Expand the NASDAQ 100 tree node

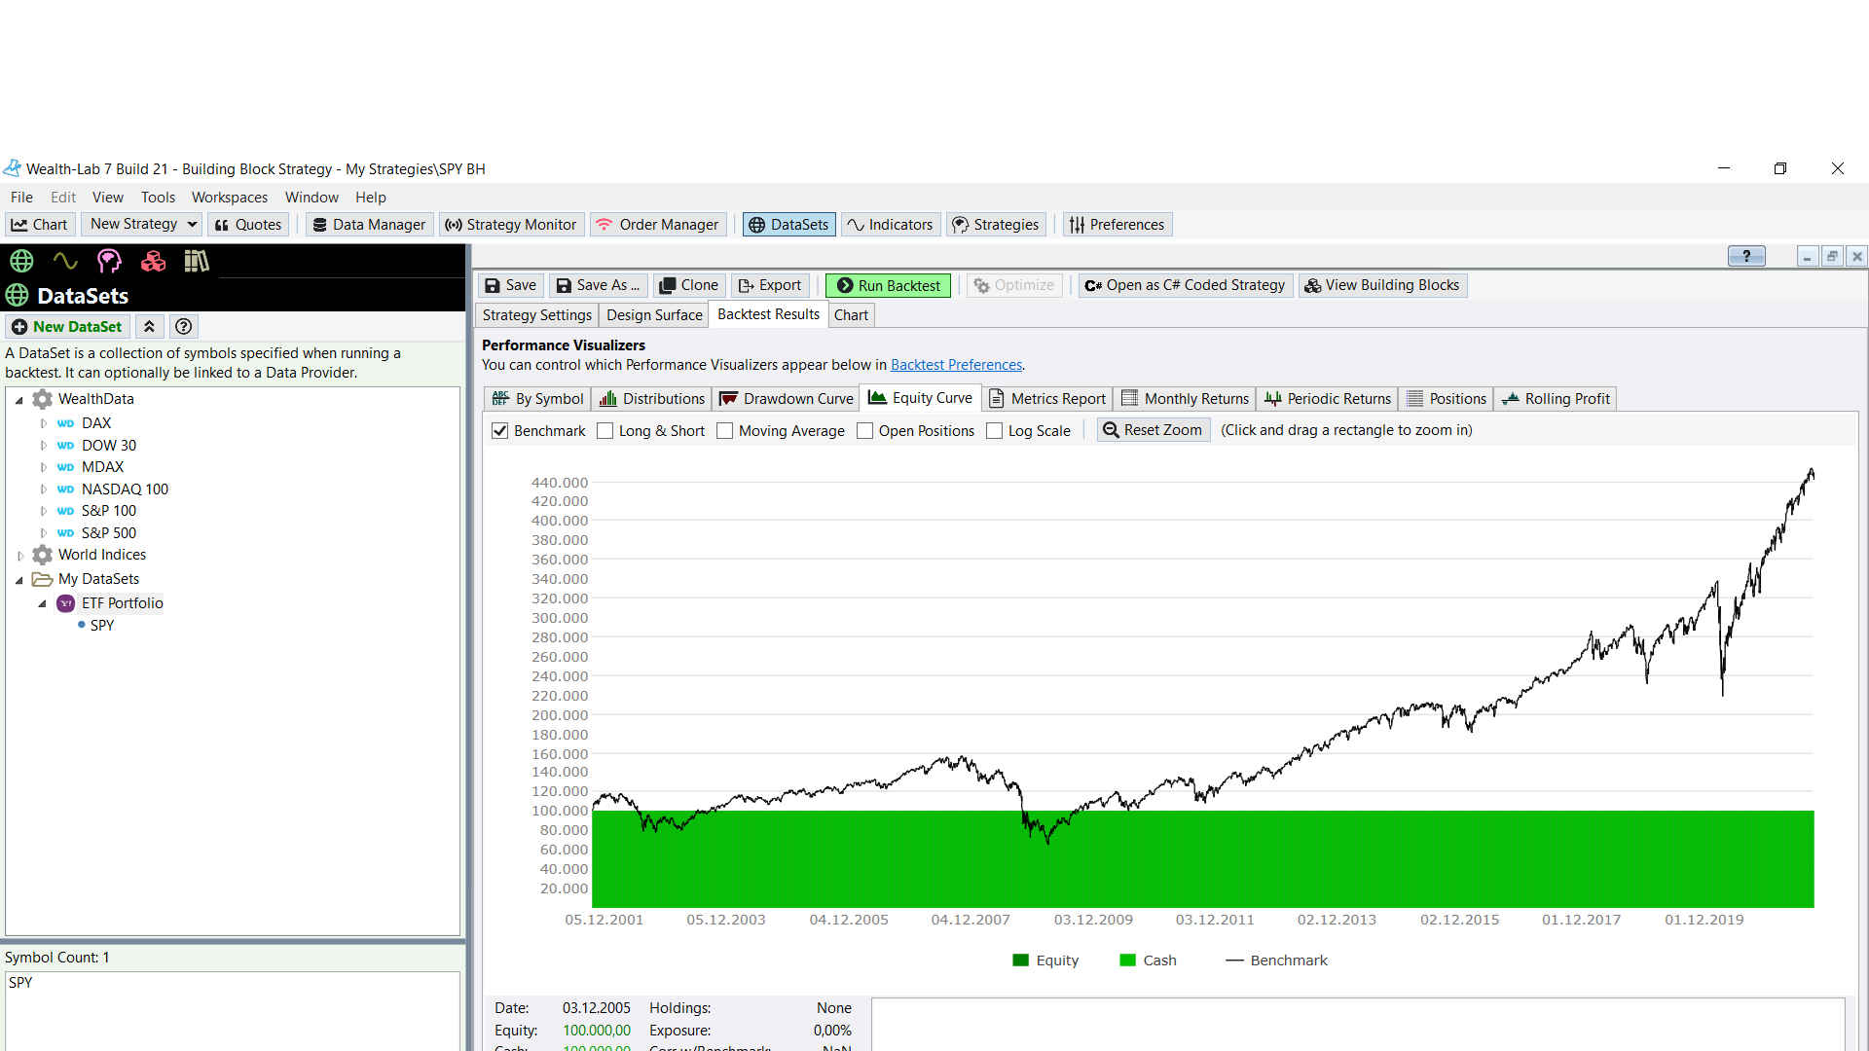44,489
